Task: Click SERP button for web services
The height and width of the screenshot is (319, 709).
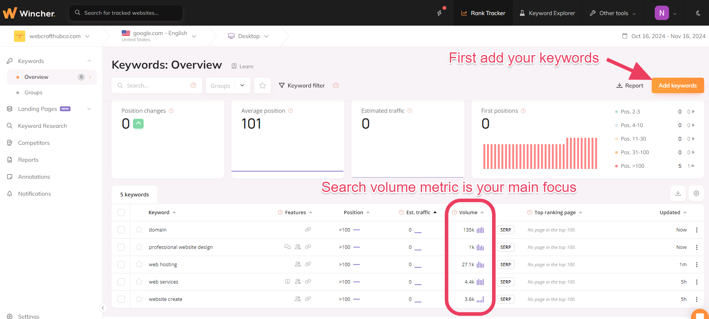Action: 505,282
